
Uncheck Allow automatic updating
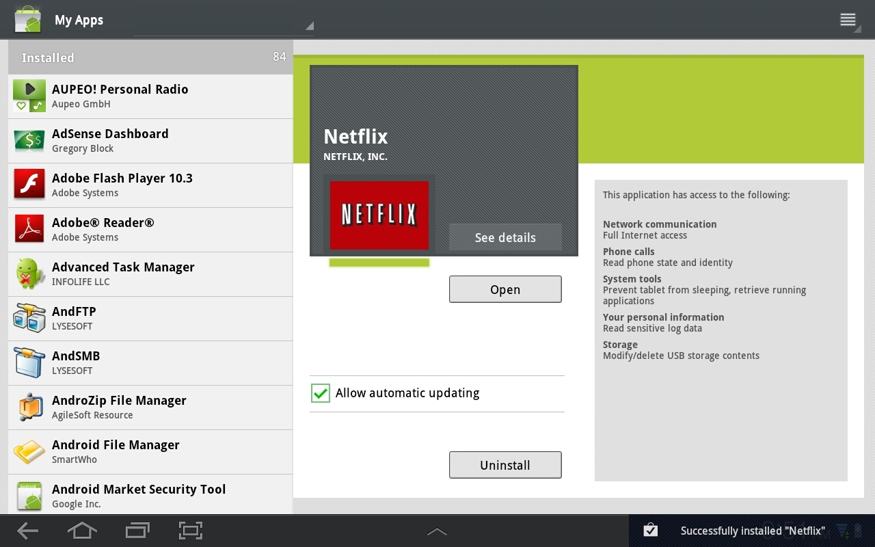(x=321, y=393)
